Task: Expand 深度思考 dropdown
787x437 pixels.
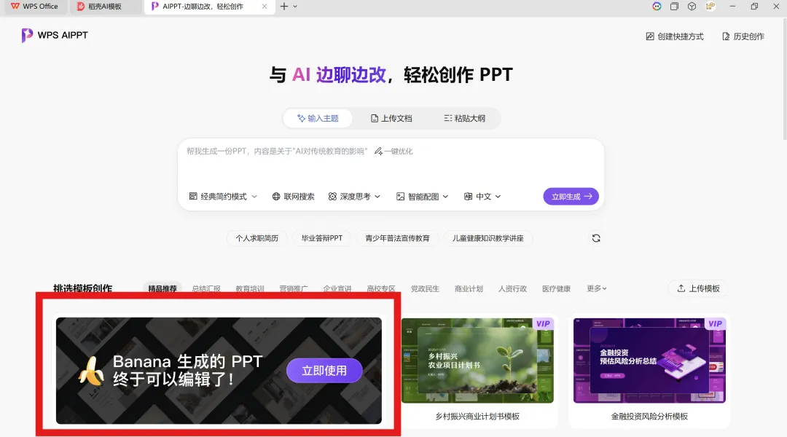Action: click(354, 197)
